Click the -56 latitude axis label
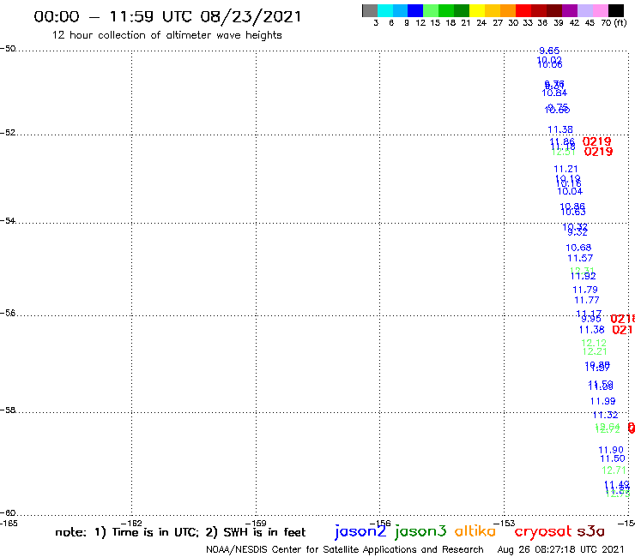This screenshot has height=557, width=635. click(8, 313)
